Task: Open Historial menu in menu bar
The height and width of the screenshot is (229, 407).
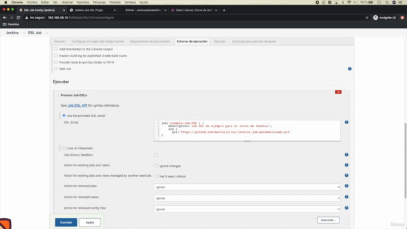Action: coord(67,3)
